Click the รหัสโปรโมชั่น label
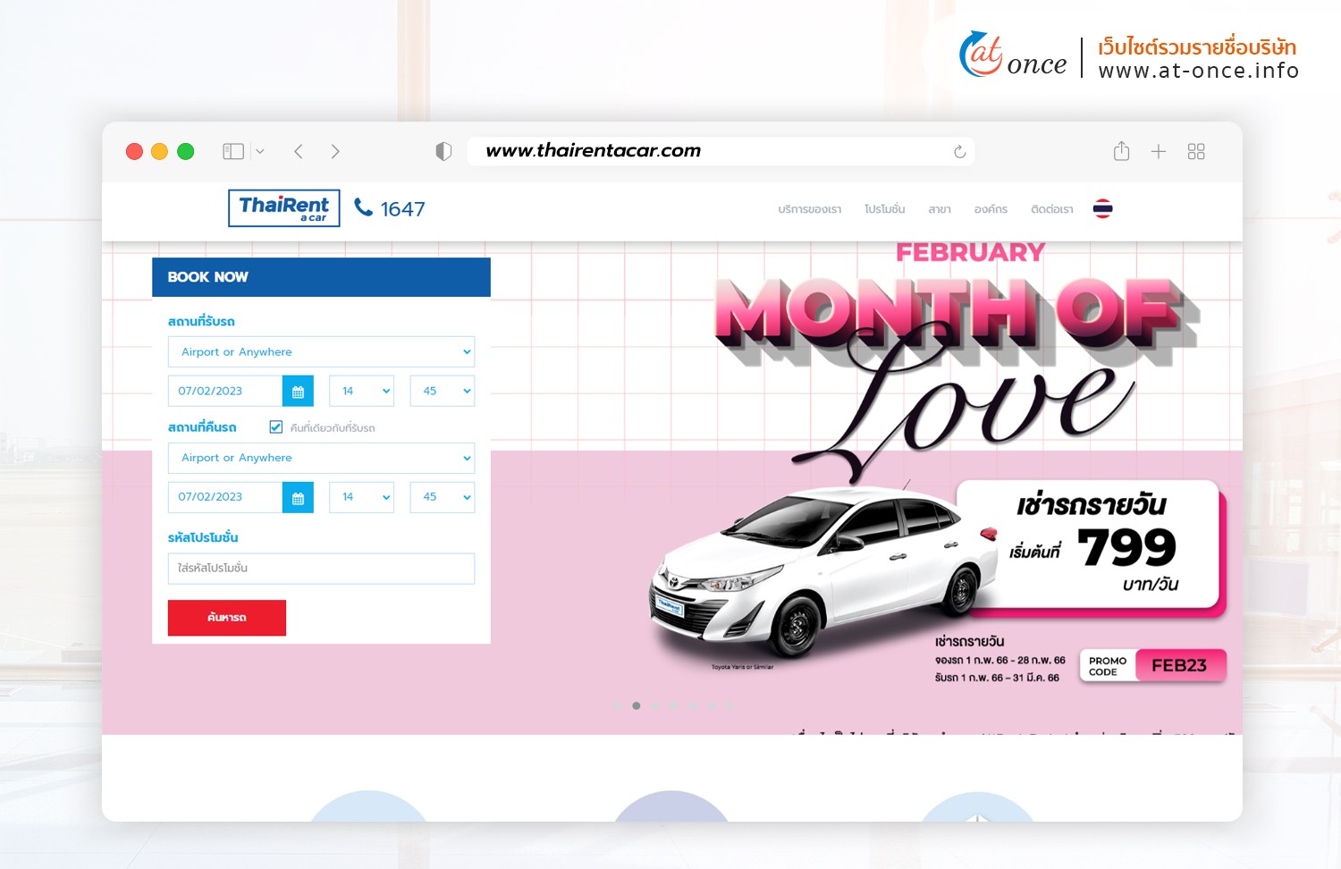1341x869 pixels. coord(203,537)
